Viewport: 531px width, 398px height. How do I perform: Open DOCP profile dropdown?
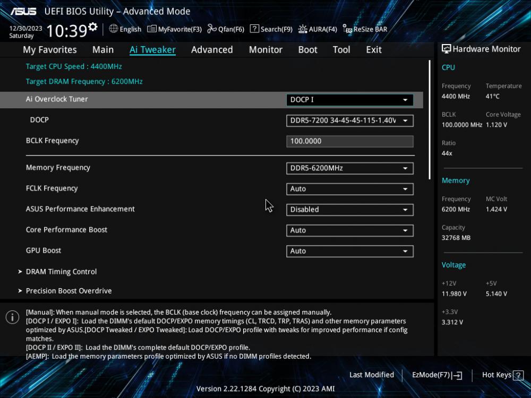pyautogui.click(x=349, y=120)
